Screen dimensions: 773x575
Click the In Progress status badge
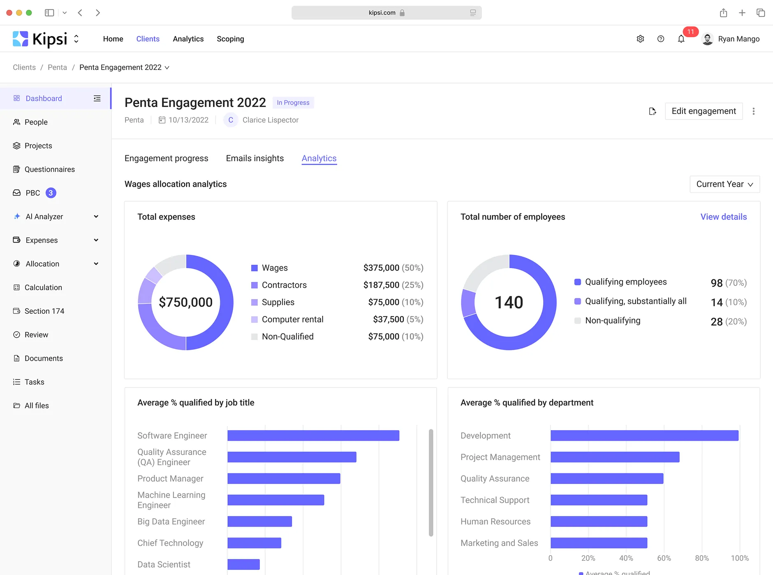(293, 102)
